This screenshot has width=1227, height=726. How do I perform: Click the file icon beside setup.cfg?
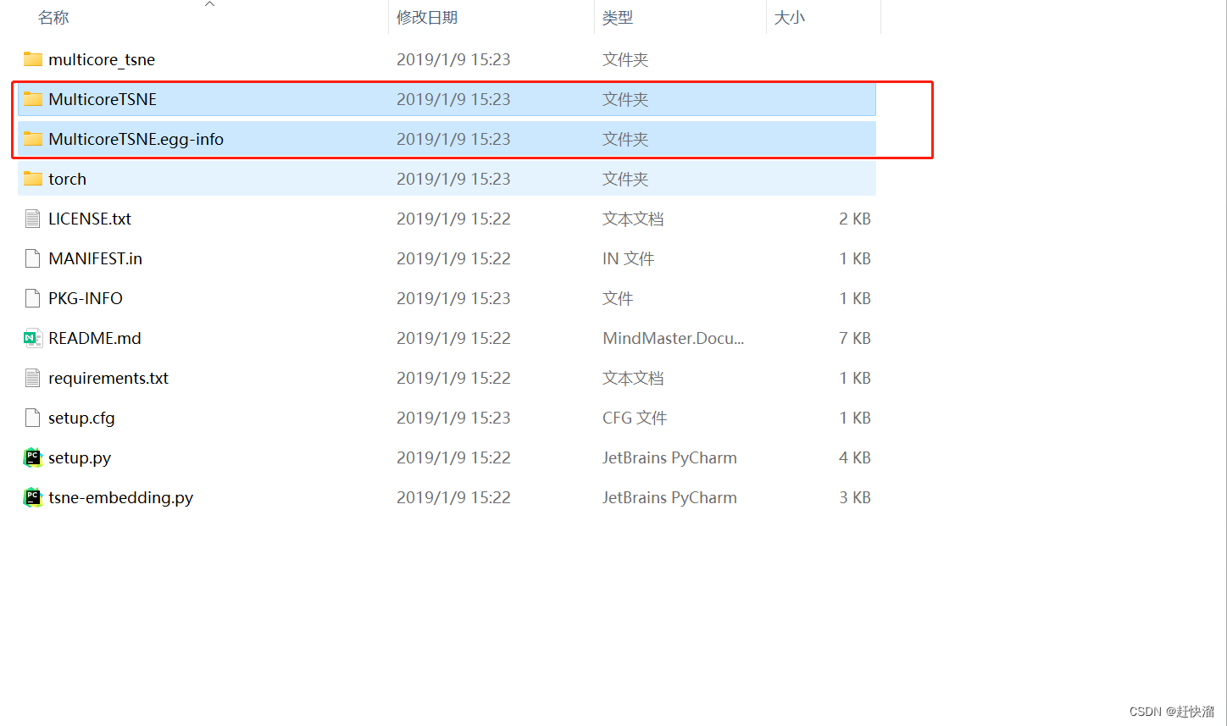click(32, 418)
